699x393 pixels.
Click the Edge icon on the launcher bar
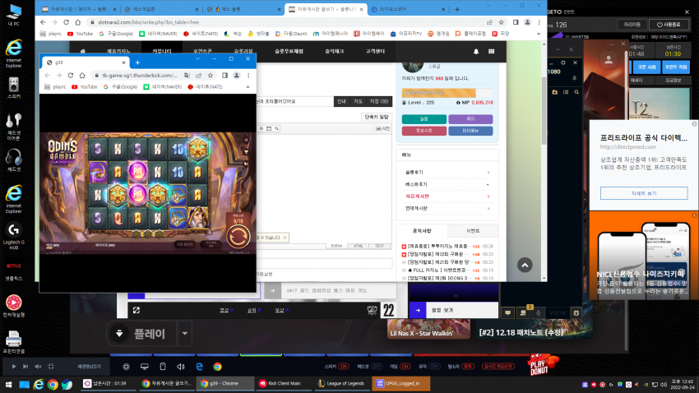(x=199, y=366)
